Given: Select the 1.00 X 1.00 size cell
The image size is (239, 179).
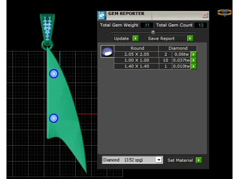Looking at the screenshot, I should (x=136, y=60).
